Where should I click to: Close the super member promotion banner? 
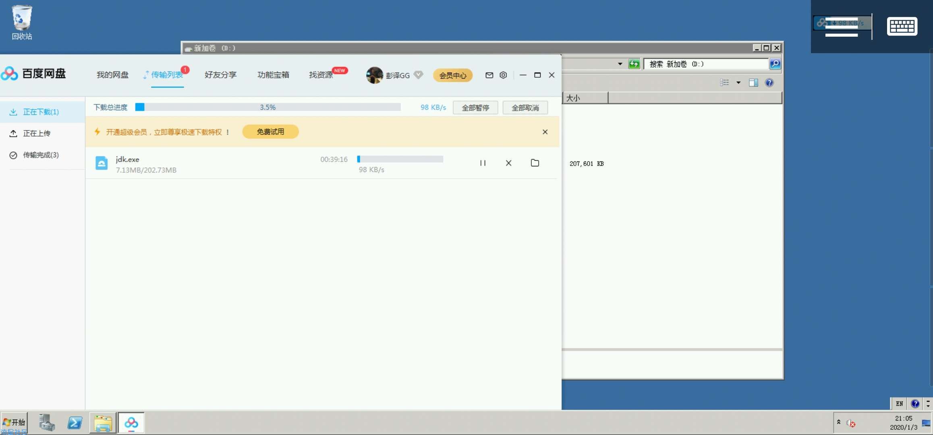[x=545, y=132]
